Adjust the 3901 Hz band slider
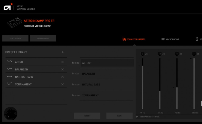This screenshot has height=124, width=202. (194, 84)
